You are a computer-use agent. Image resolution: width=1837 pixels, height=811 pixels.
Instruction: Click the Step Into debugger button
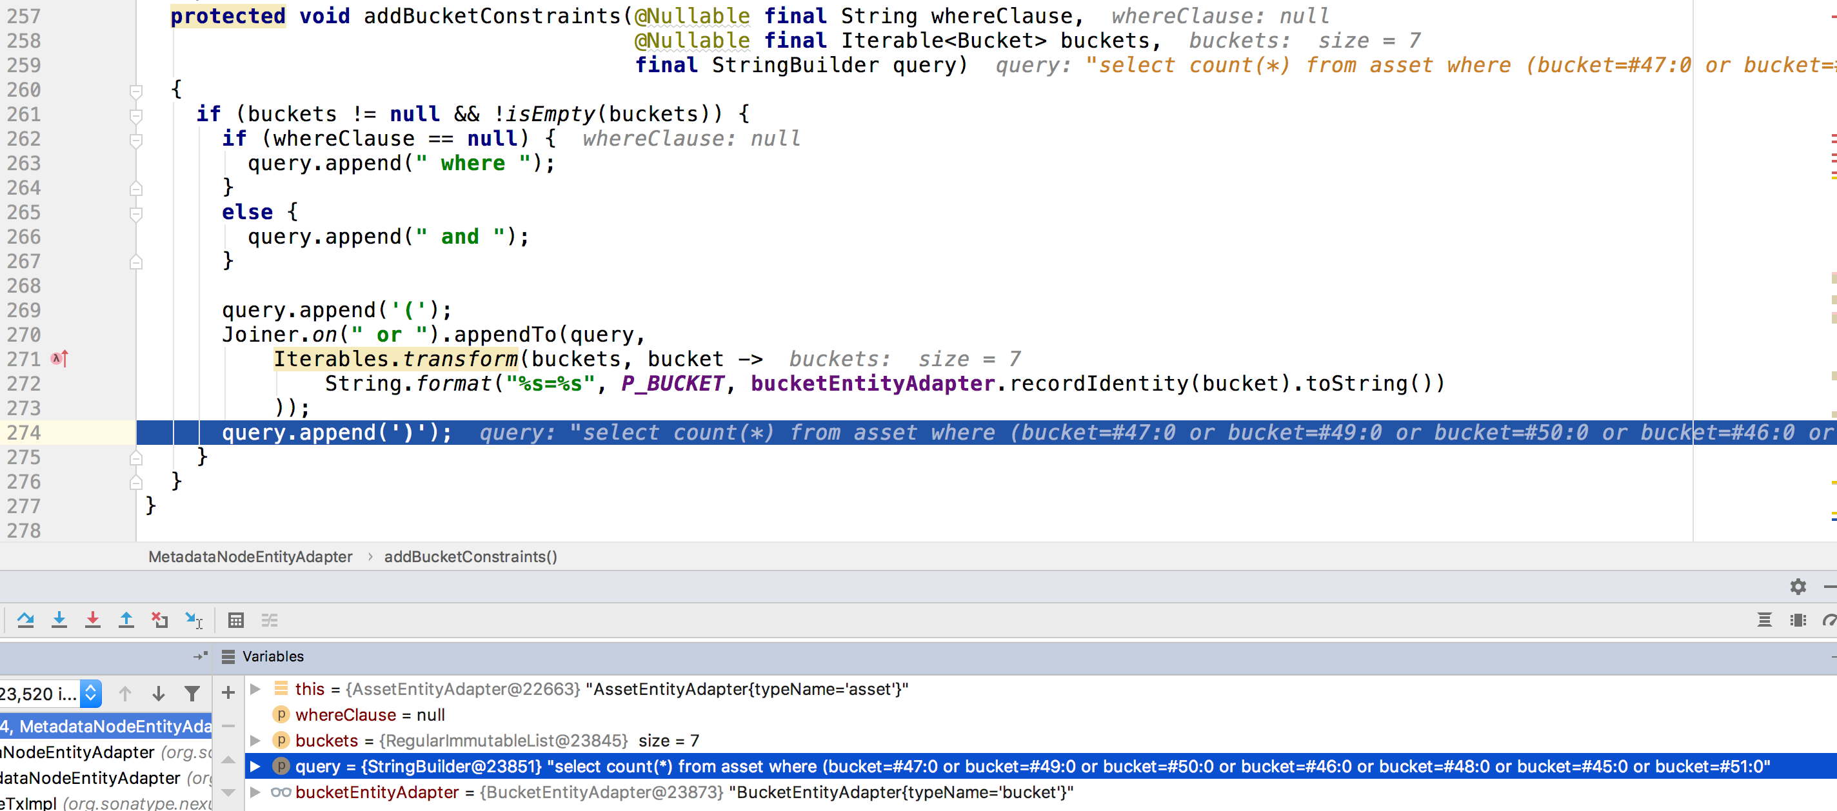(59, 620)
